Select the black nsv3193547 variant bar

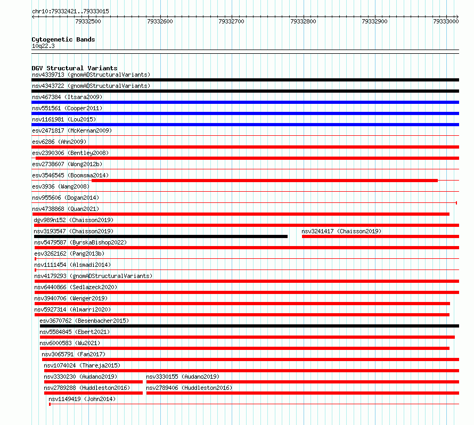point(161,236)
